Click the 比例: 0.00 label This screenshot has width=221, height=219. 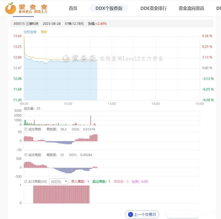[x=140, y=182]
